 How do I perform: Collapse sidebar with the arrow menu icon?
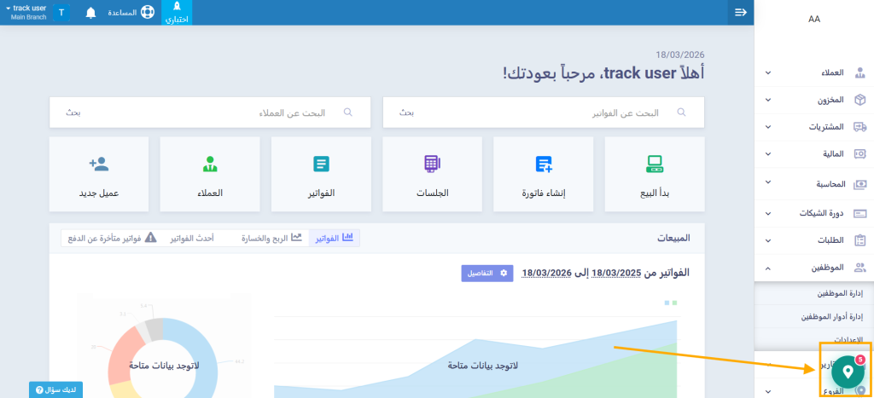tap(740, 12)
